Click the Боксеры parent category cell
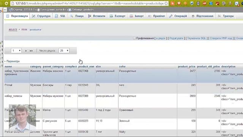The image size is (243, 137). 48,85
